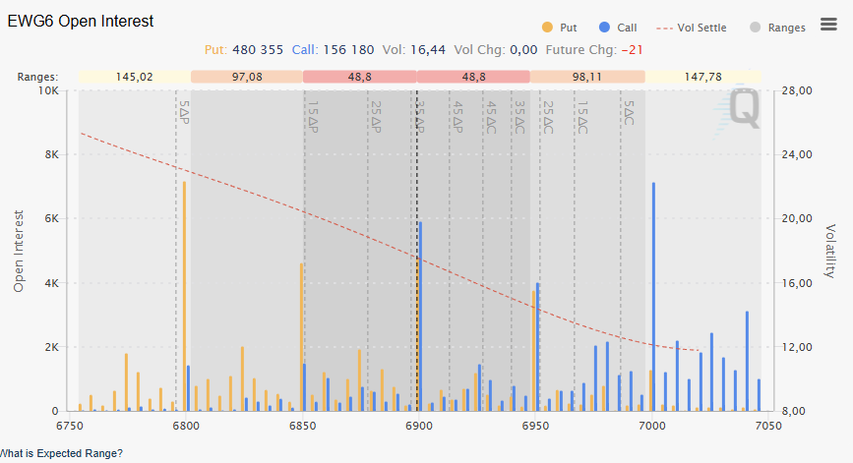Click the tall put bar near 6800
The image size is (853, 463).
(184, 295)
